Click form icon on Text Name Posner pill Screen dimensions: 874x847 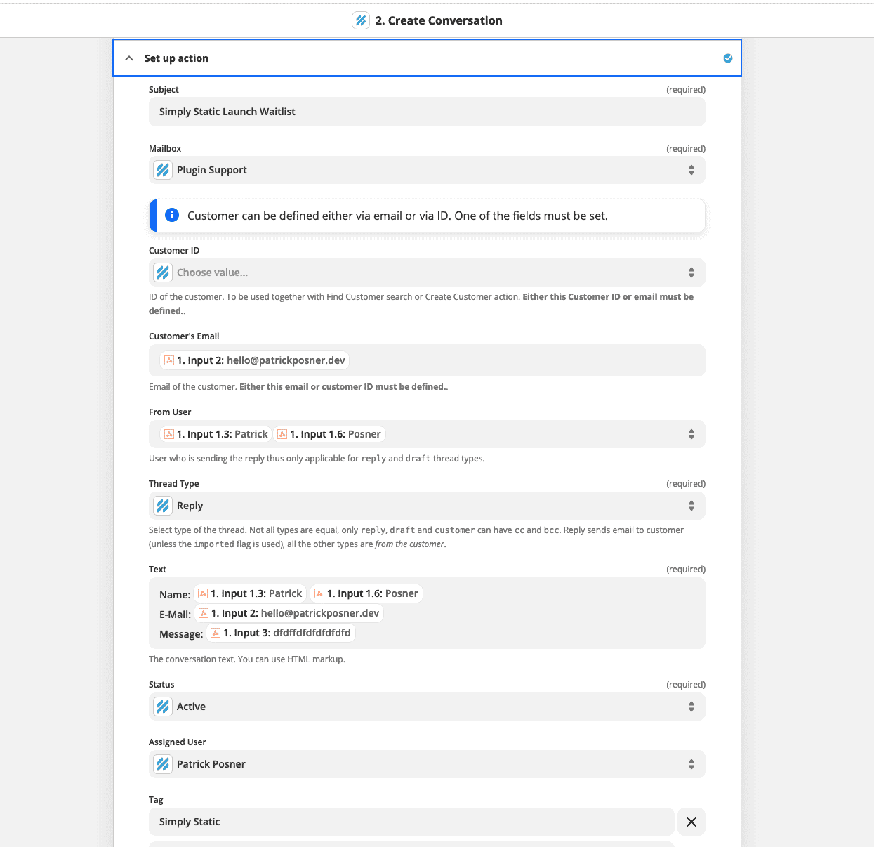coord(319,593)
